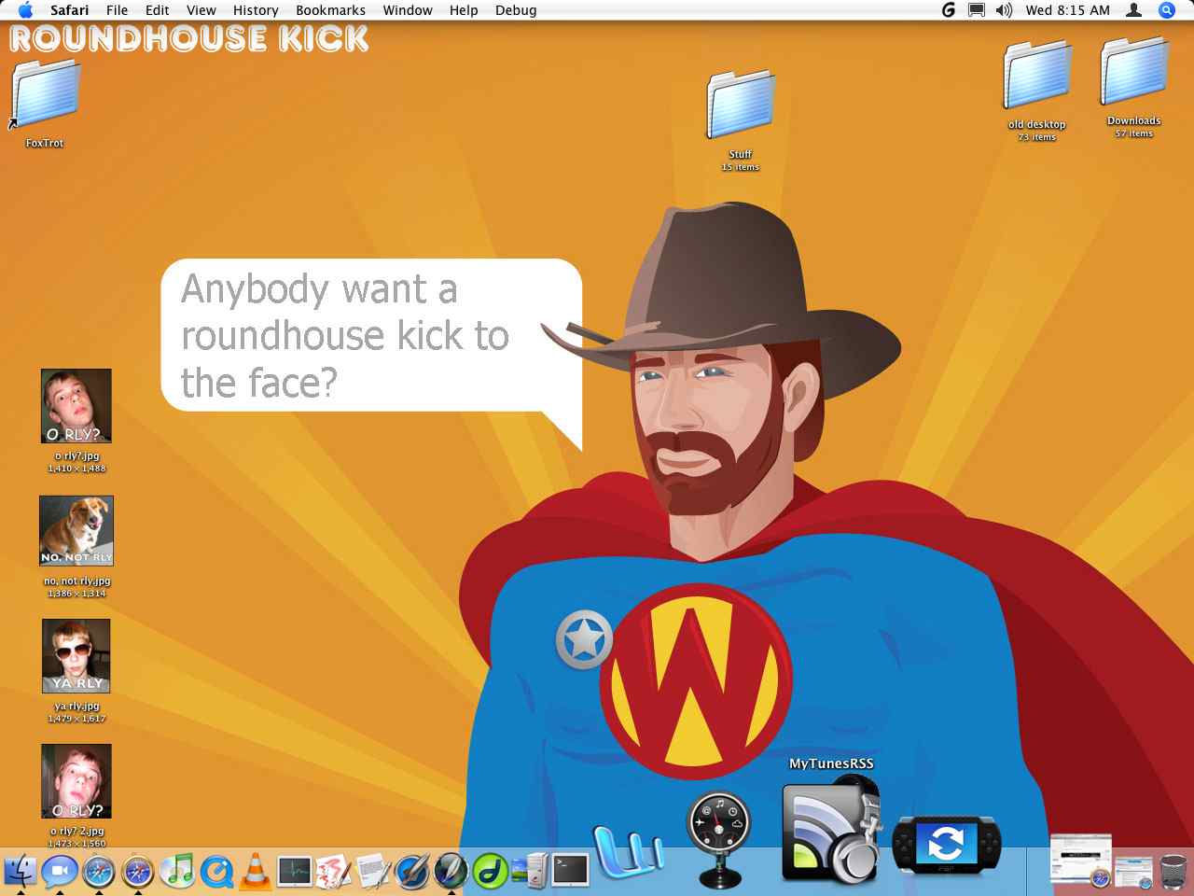
Task: Click the G status icon in menu bar
Action: tap(949, 10)
